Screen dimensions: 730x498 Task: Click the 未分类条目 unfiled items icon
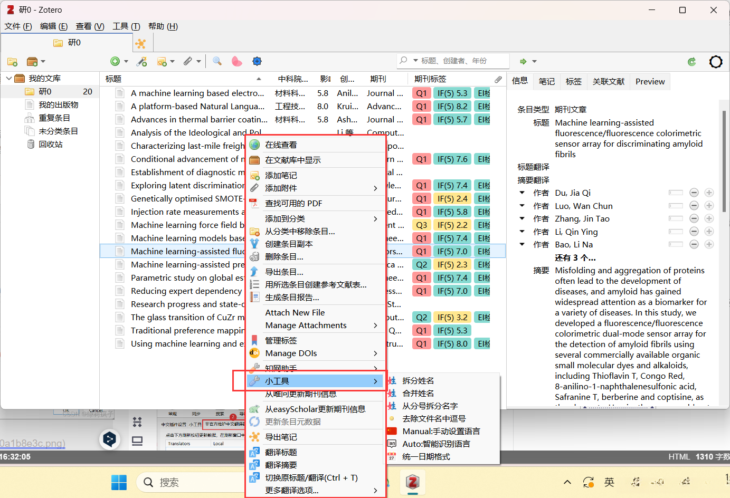30,131
